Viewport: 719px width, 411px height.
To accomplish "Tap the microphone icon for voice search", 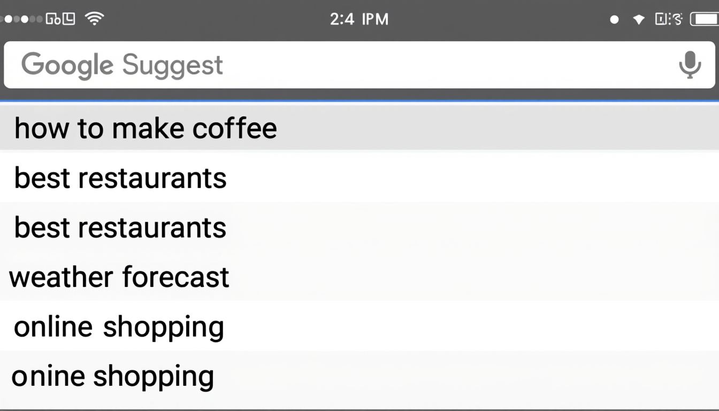I will click(x=690, y=65).
